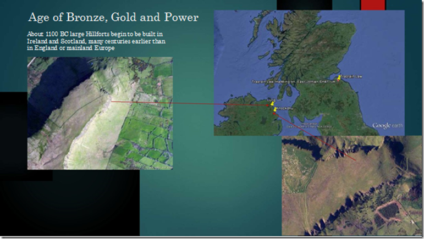
Task: Select the "Age of Bronze, Gold and Power" title
Action: 113,17
